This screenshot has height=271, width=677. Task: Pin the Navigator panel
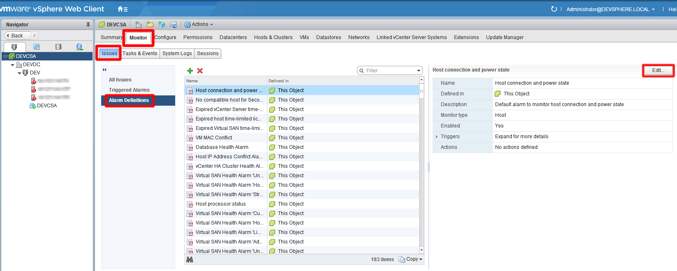tap(88, 25)
